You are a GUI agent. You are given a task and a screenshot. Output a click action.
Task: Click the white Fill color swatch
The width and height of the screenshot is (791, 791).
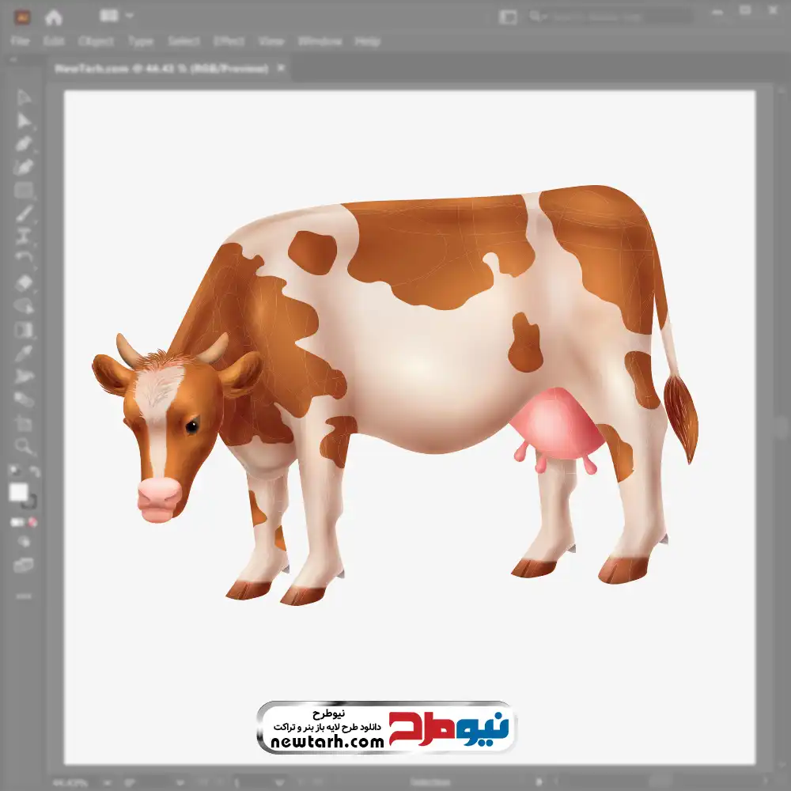(19, 493)
